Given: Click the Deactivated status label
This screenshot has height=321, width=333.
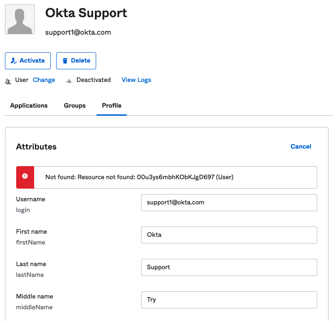Looking at the screenshot, I should pos(93,80).
